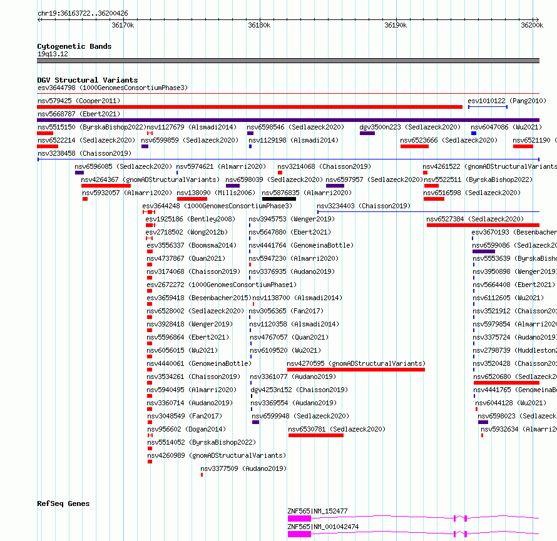Image resolution: width=557 pixels, height=541 pixels.
Task: Click esv1925186 (Bentley2008) label
Action: (x=190, y=219)
